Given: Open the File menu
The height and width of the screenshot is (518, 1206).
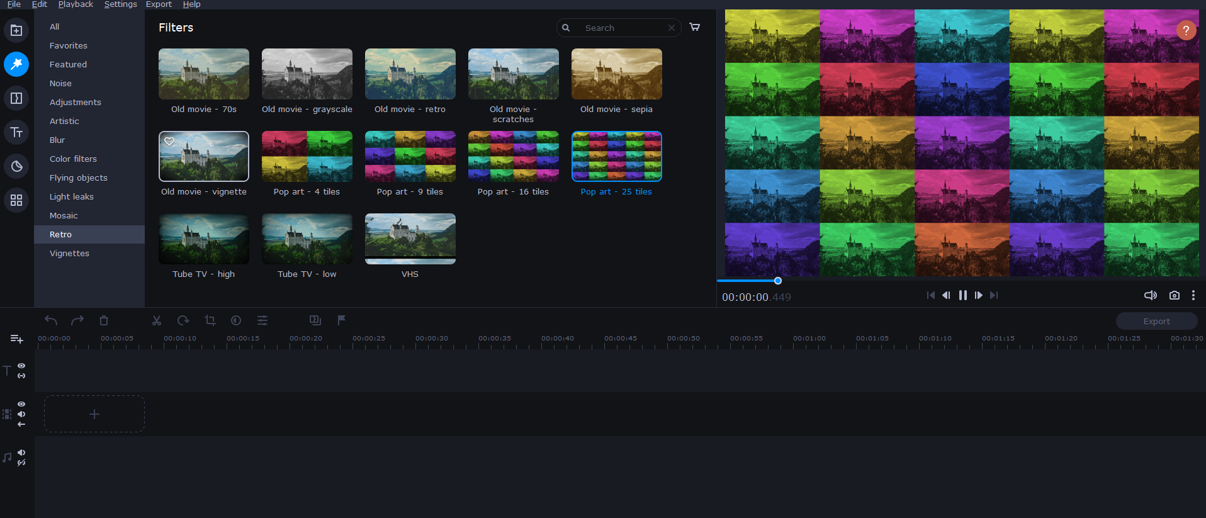Looking at the screenshot, I should click(14, 4).
